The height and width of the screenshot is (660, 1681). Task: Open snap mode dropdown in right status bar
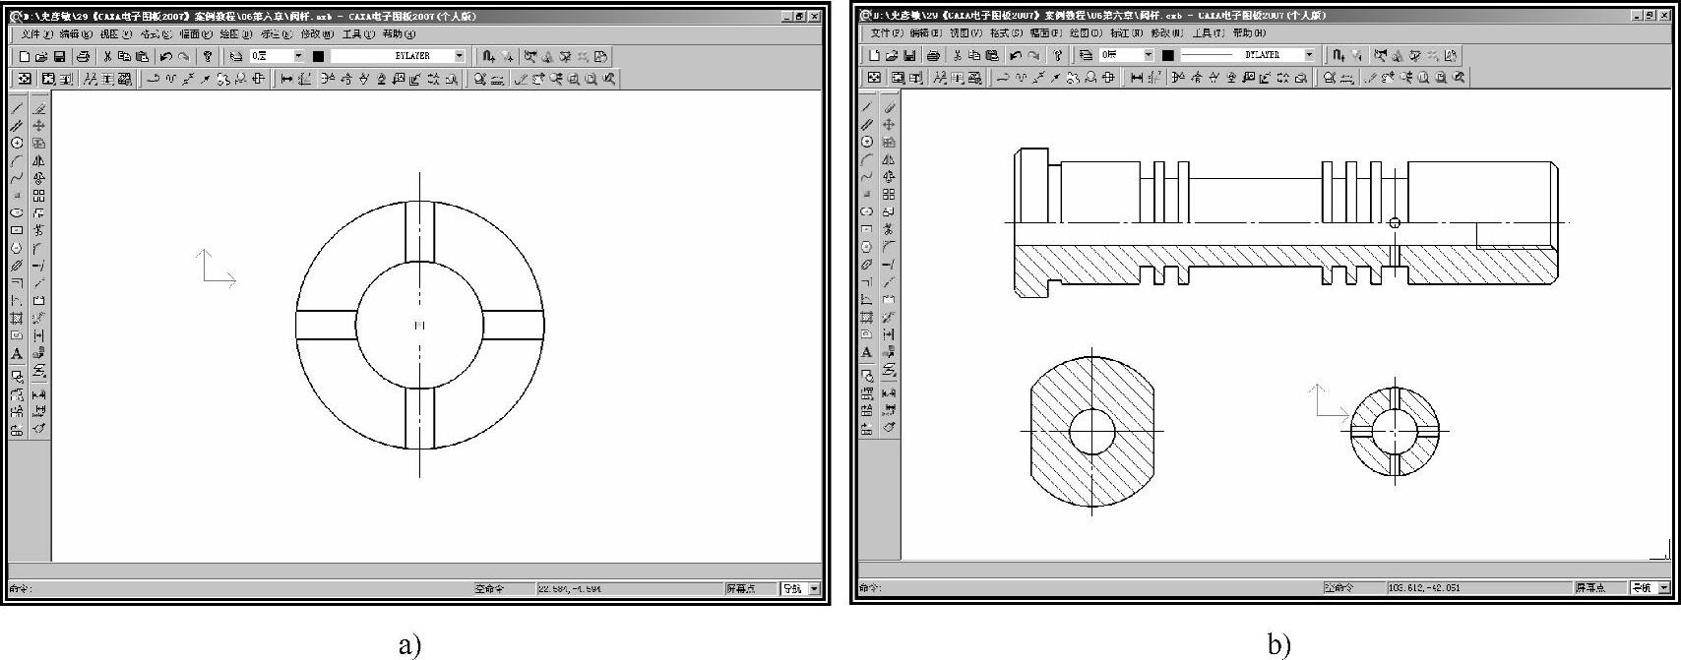pyautogui.click(x=1663, y=588)
